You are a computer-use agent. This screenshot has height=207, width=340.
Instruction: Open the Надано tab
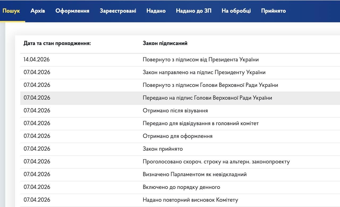[156, 11]
